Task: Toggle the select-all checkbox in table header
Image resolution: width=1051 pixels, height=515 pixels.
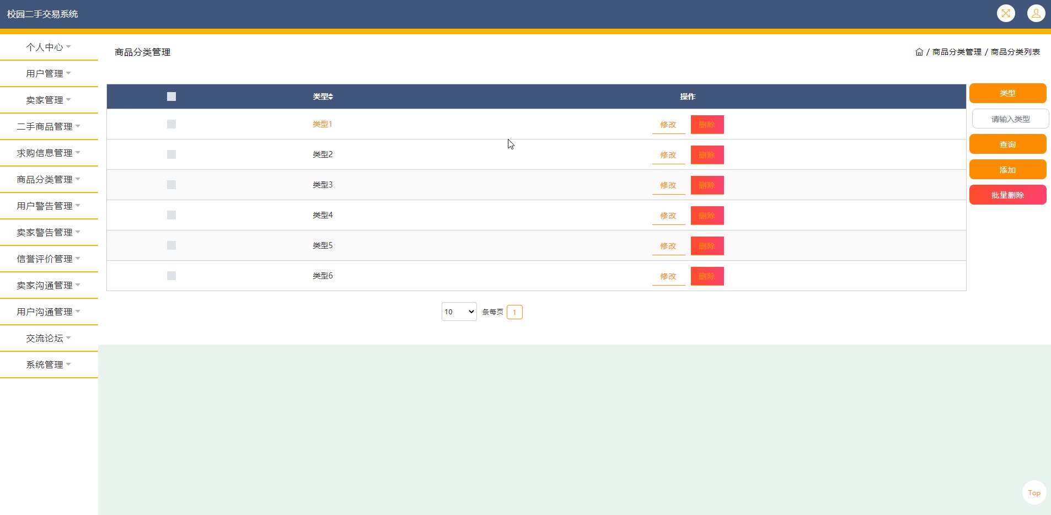Action: click(171, 96)
